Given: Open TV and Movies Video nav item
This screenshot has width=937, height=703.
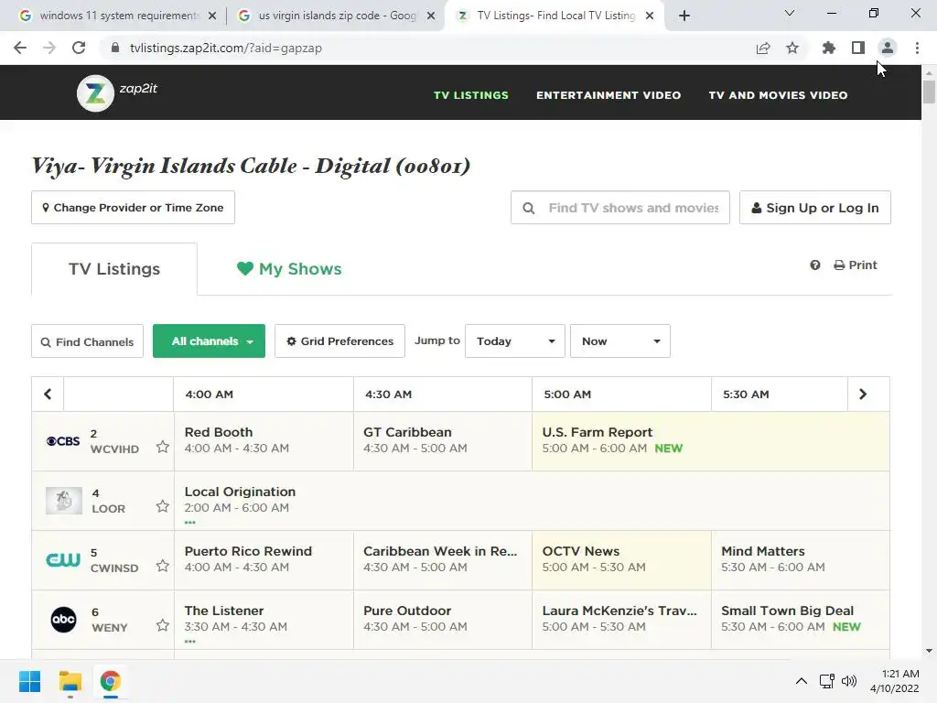Looking at the screenshot, I should [778, 95].
